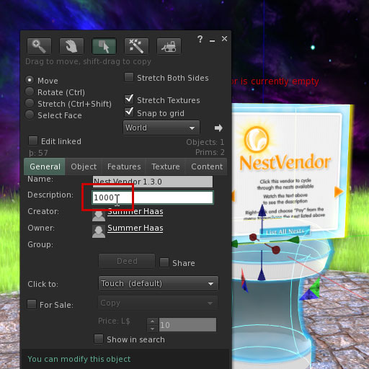
Task: Toggle Snap to grid checkbox
Action: [129, 112]
